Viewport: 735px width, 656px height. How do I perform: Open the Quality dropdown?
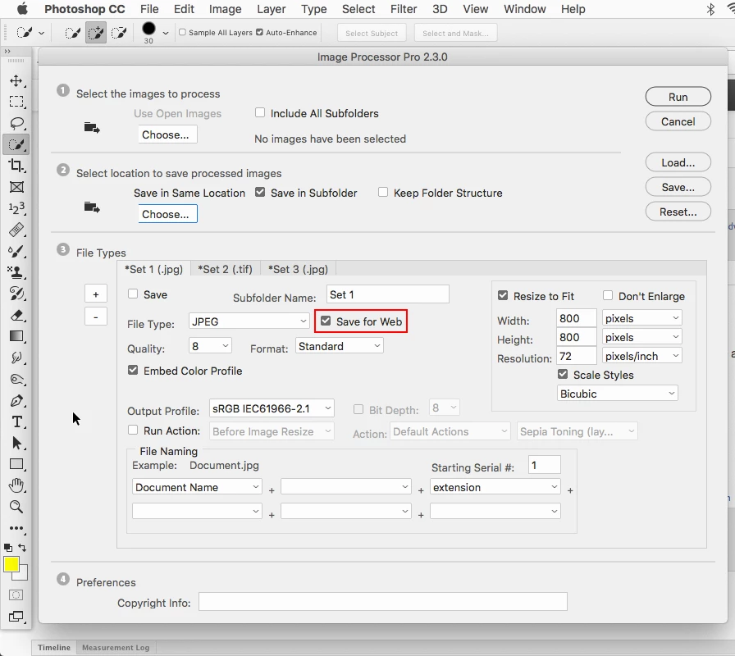(210, 346)
